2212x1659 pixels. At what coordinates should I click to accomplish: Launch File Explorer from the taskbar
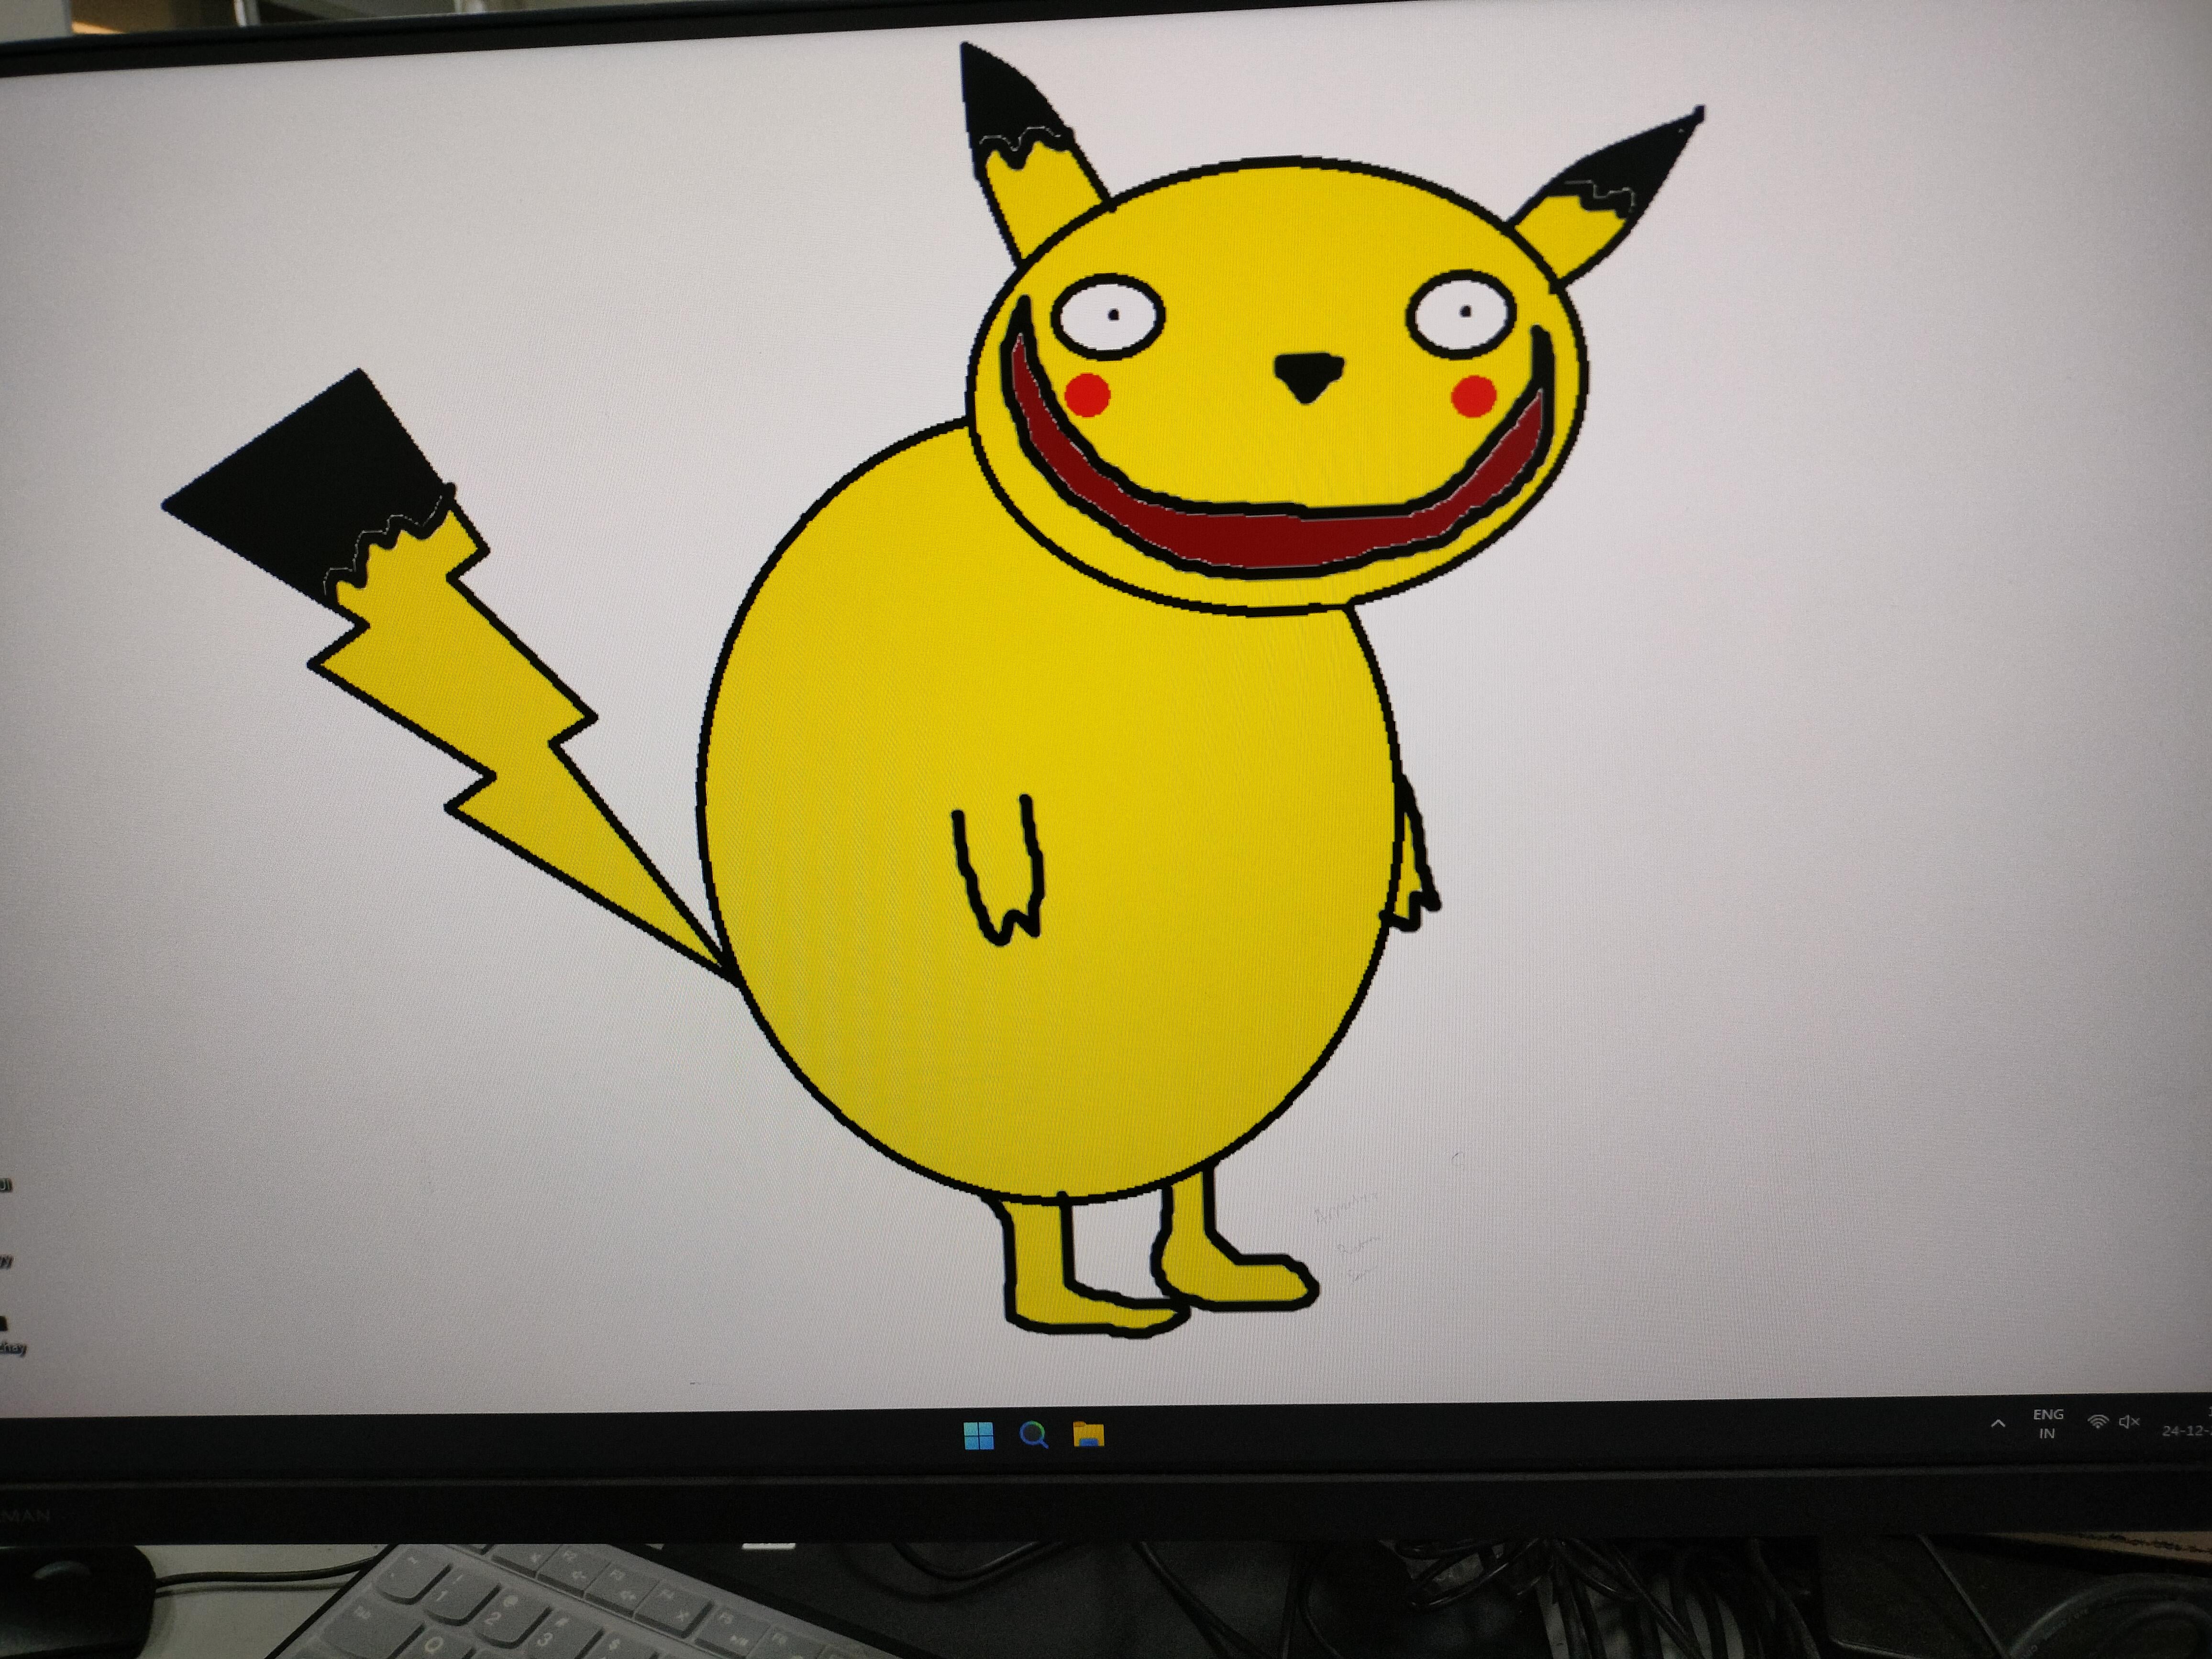coord(1088,1434)
